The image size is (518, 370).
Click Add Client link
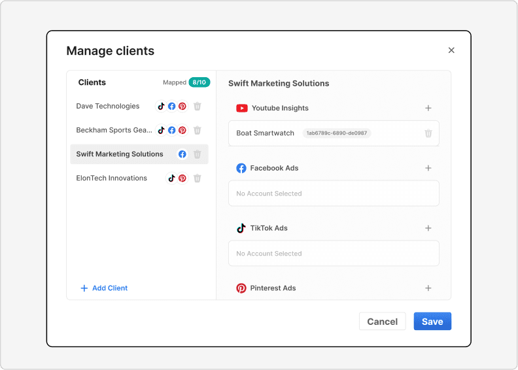[x=104, y=288]
